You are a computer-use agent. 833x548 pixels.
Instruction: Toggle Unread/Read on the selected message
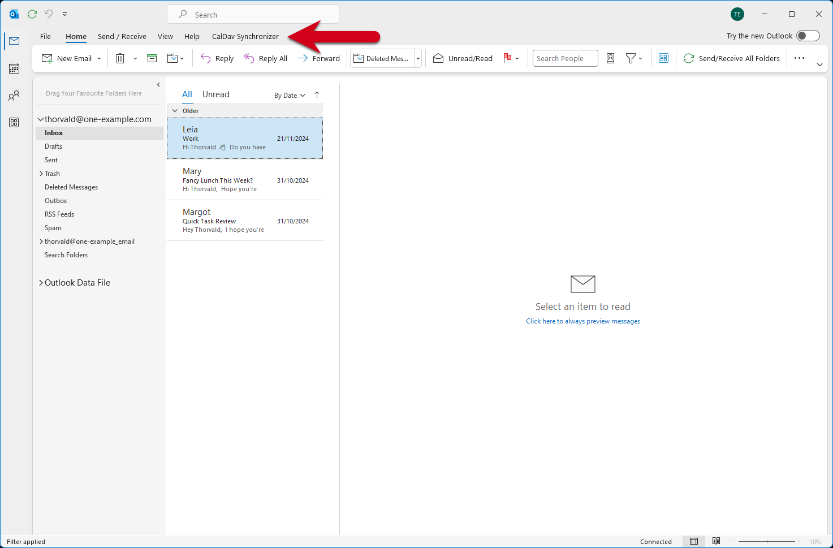[x=463, y=58]
